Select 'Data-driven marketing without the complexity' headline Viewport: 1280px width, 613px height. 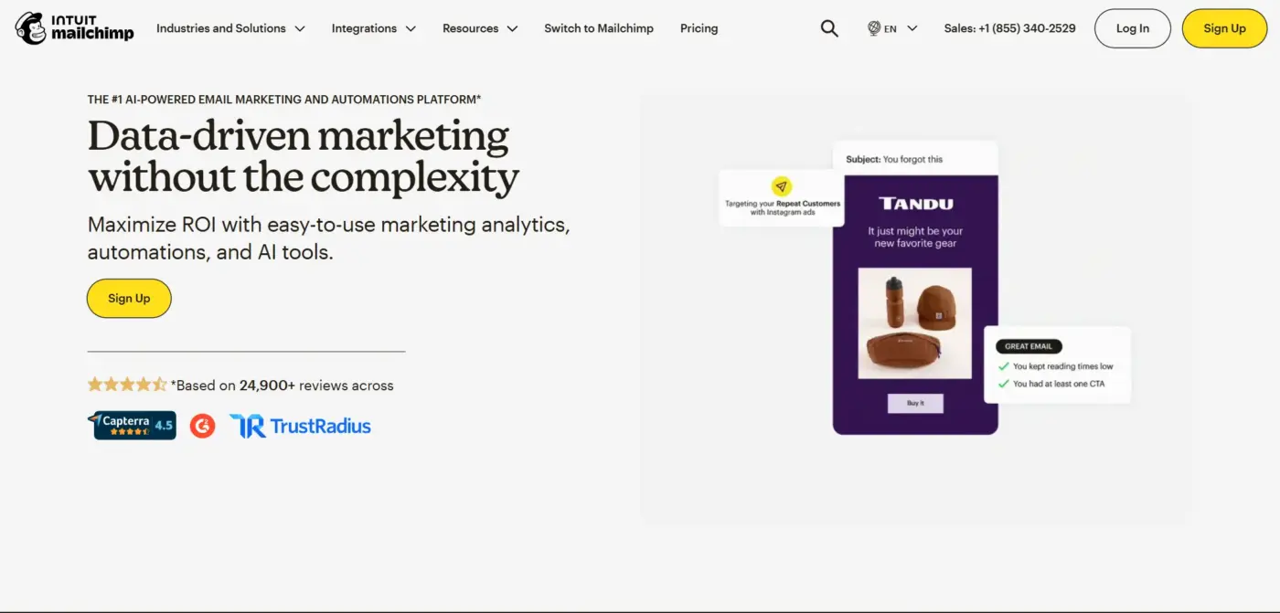click(304, 156)
